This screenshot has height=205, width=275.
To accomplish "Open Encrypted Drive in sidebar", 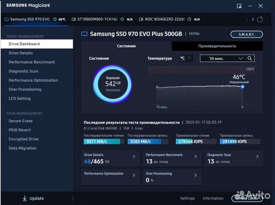I will click(x=24, y=139).
